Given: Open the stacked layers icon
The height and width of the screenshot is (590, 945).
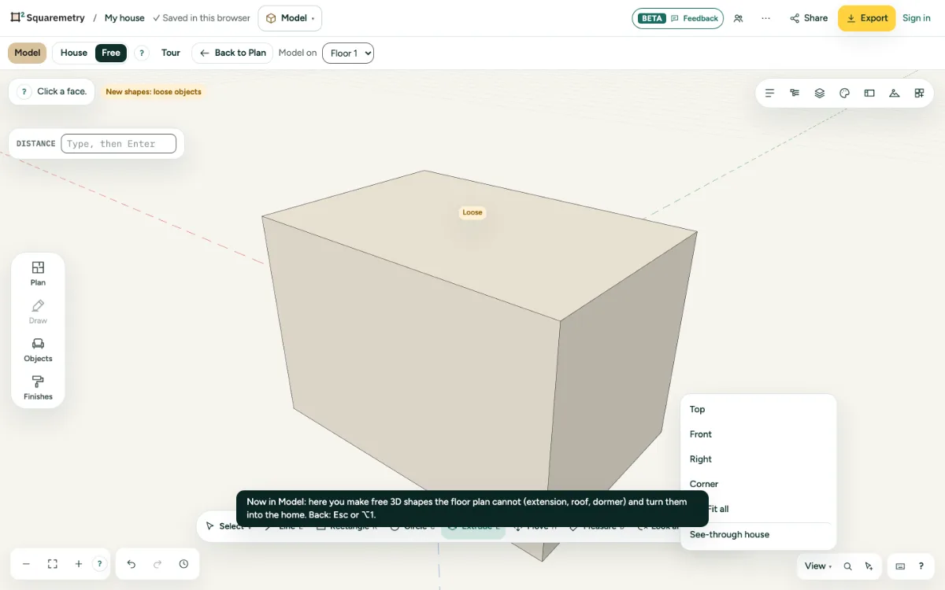Looking at the screenshot, I should point(820,93).
